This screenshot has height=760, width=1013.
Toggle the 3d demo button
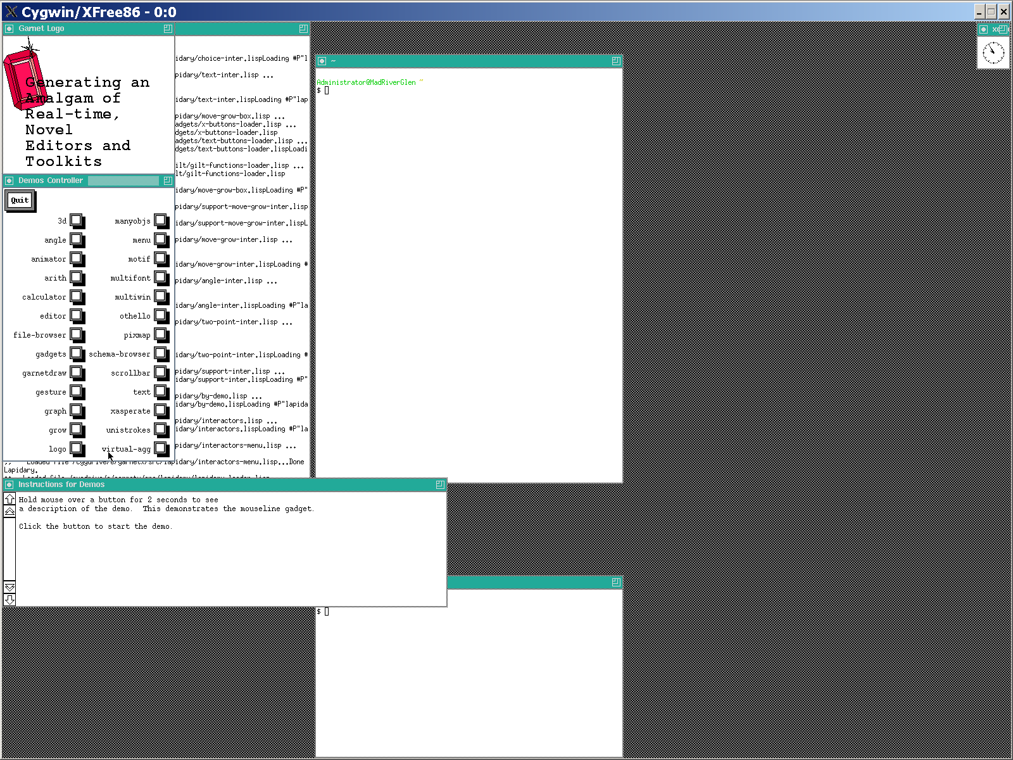click(x=77, y=221)
